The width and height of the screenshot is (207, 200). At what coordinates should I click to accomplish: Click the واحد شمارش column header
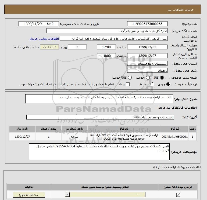(74, 129)
